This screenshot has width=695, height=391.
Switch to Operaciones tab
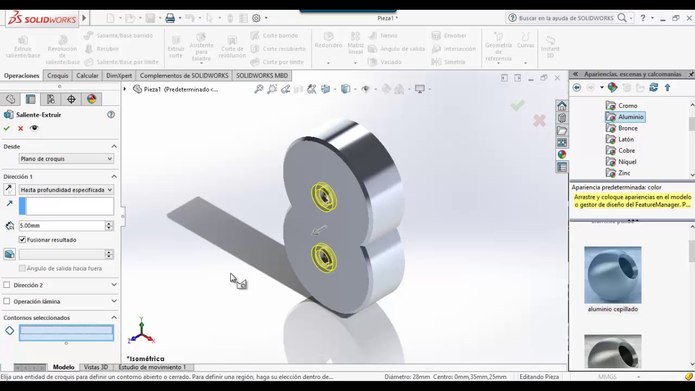(x=22, y=75)
